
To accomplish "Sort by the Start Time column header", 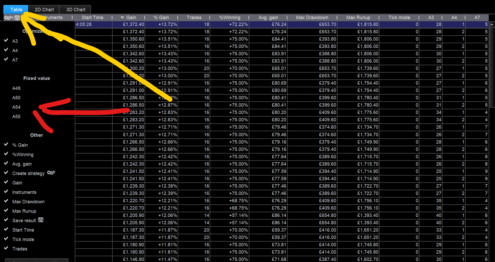I will (92, 18).
